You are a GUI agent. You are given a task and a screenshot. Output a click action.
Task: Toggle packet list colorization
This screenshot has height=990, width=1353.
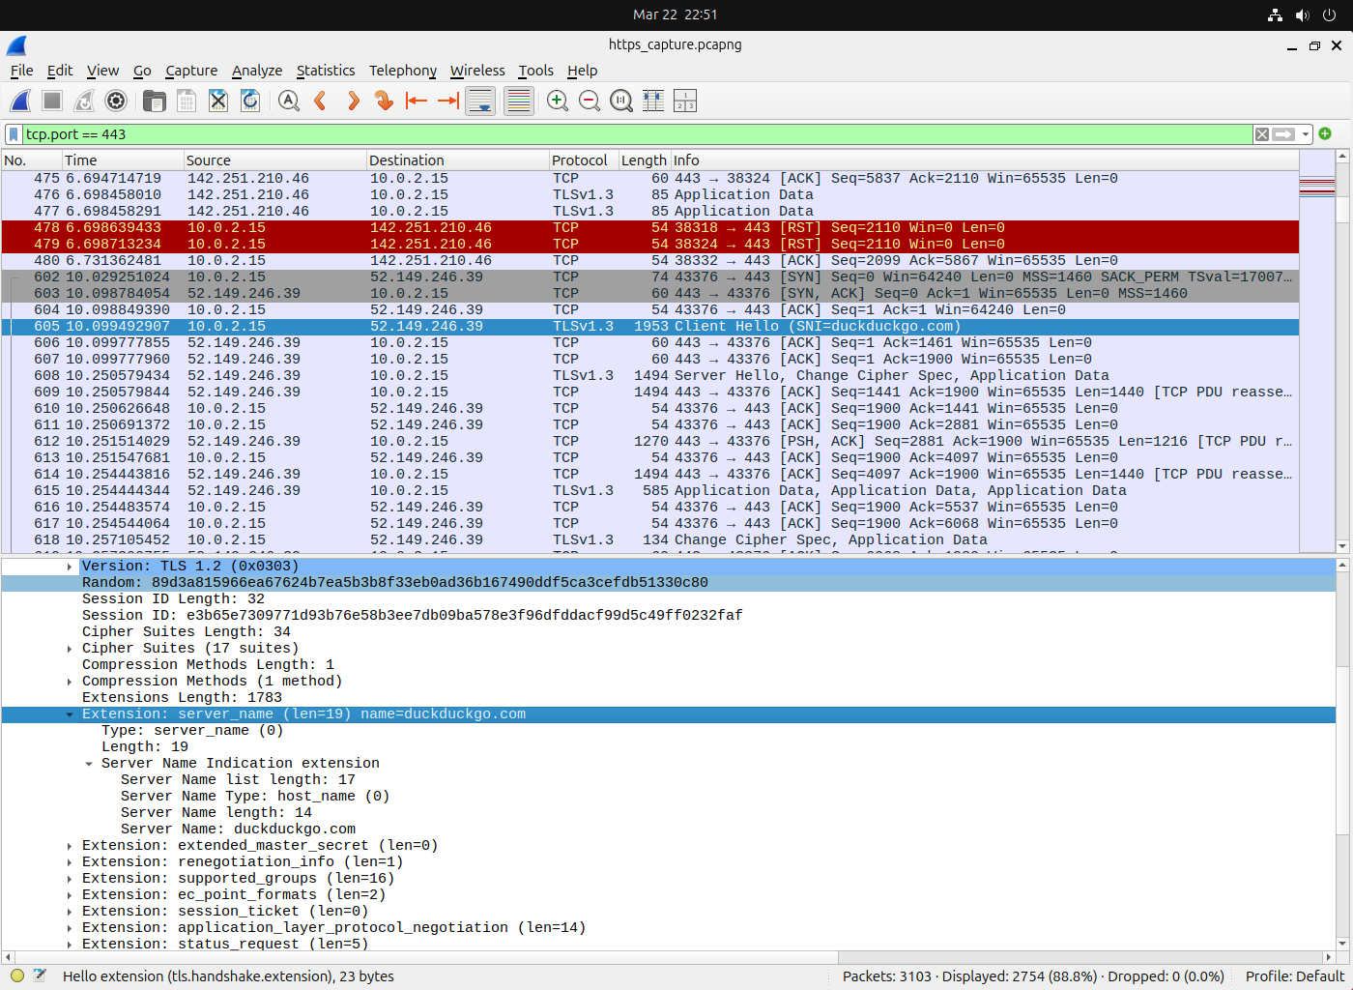pos(519,101)
